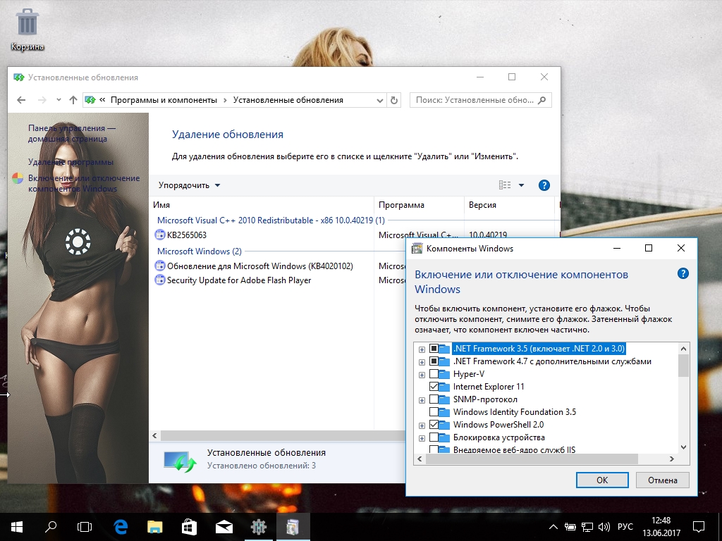The image size is (722, 541).
Task: Expand the SNMP-протокол node
Action: (422, 400)
